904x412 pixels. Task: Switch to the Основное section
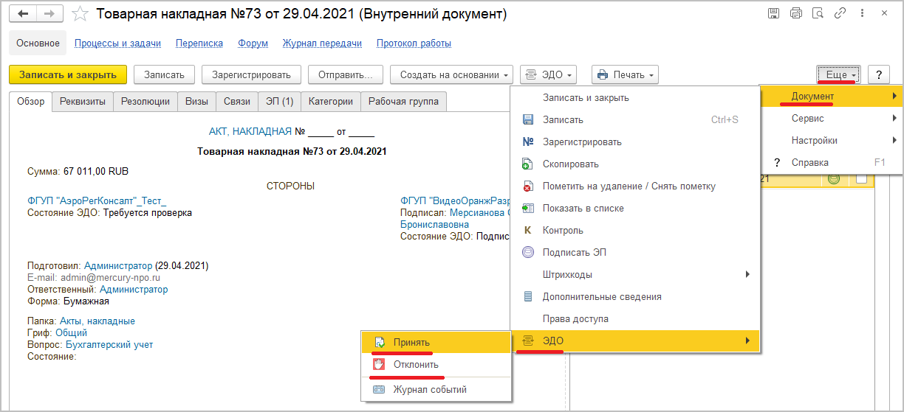pos(38,43)
